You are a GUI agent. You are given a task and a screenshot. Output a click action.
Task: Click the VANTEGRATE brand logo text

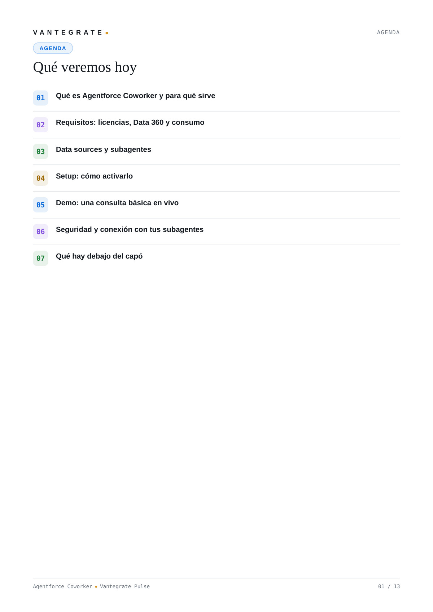click(68, 32)
